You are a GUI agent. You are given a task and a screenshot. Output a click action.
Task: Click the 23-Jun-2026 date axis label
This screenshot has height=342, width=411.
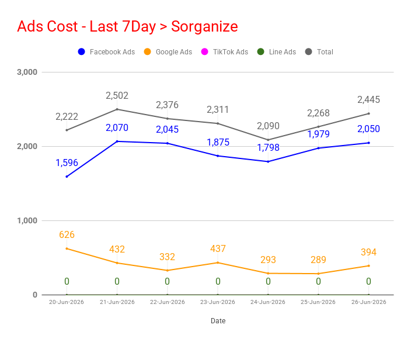tap(218, 302)
